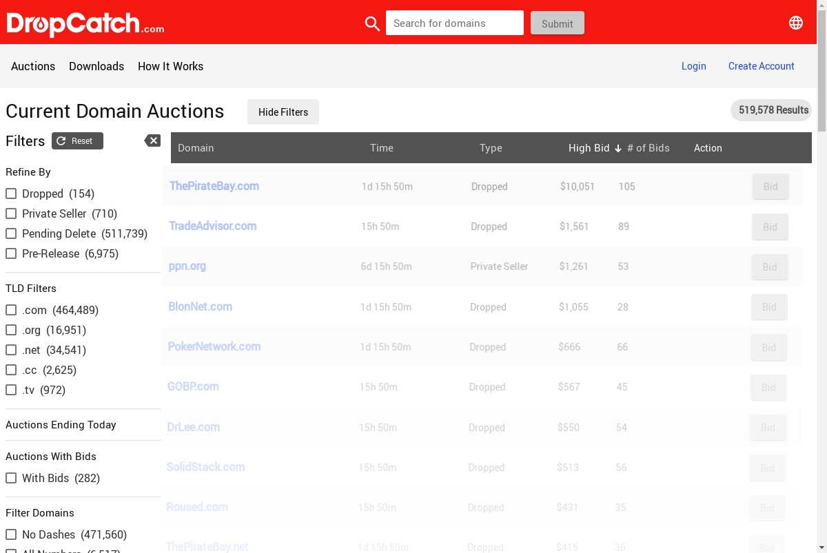Sort by Time column header

click(382, 148)
